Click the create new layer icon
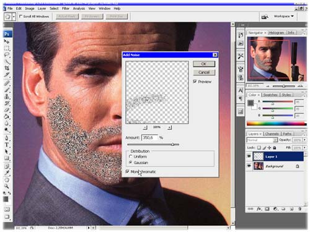Screen dimensions: 310x232 click(x=291, y=209)
